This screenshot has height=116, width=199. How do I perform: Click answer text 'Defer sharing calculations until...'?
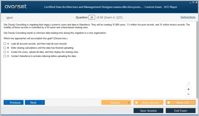tap(42, 48)
